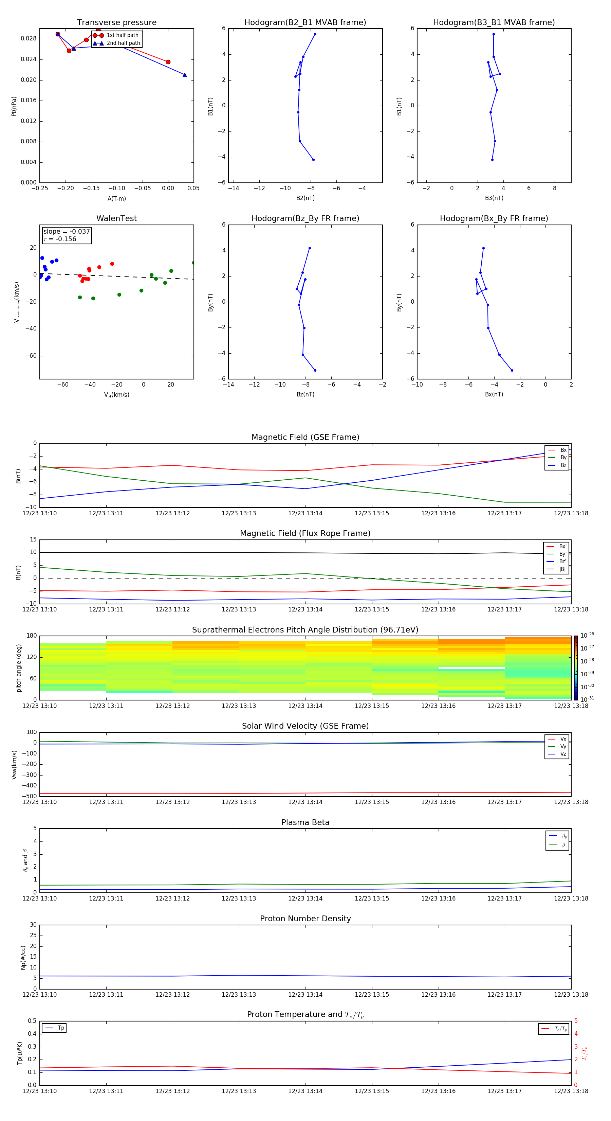The image size is (611, 1121).
Task: Click the Suprathermal Electrons Pitch Angle Distribution title
Action: [x=305, y=630]
